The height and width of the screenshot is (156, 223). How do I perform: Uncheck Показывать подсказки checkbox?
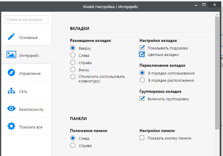click(142, 48)
